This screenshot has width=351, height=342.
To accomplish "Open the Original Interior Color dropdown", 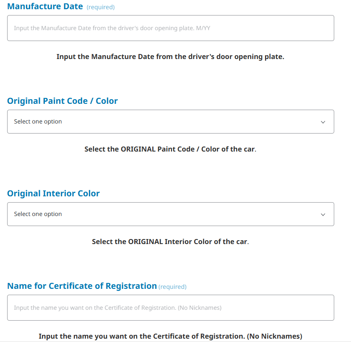I will pos(170,214).
